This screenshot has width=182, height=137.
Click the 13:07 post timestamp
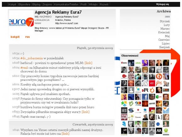[16, 89]
